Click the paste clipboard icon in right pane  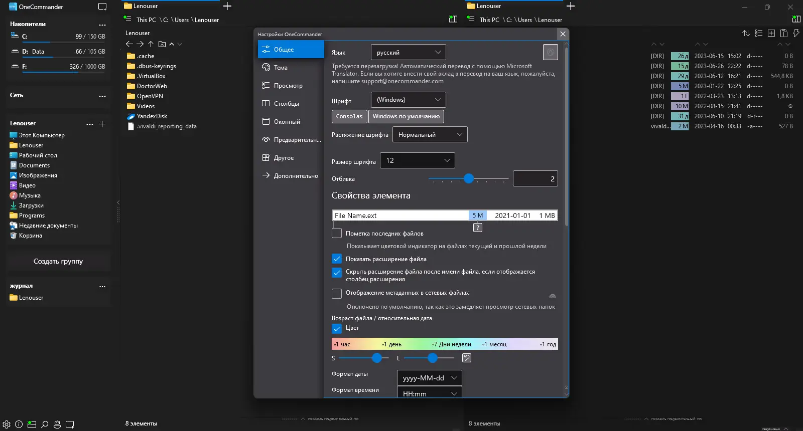pyautogui.click(x=784, y=33)
